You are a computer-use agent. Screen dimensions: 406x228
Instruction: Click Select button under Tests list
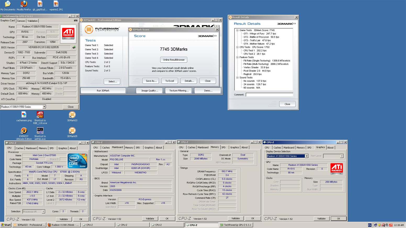[x=113, y=81]
